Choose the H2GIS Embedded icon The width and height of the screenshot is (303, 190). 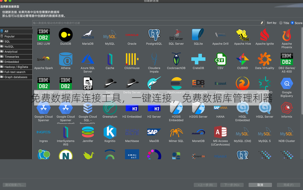176,108
